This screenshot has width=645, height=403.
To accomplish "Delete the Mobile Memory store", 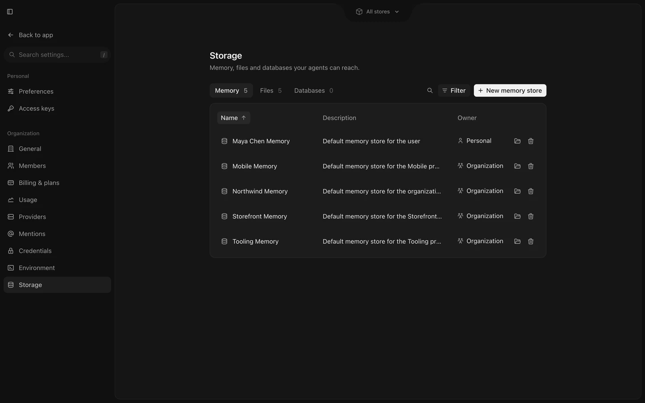I will [x=531, y=166].
